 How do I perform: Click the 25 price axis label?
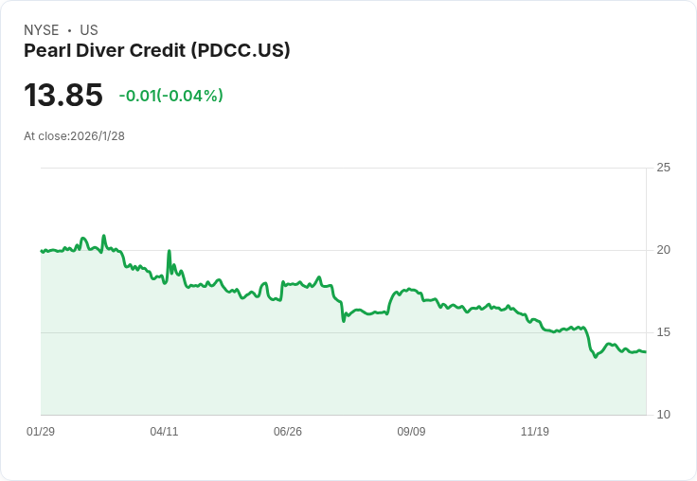pyautogui.click(x=663, y=168)
